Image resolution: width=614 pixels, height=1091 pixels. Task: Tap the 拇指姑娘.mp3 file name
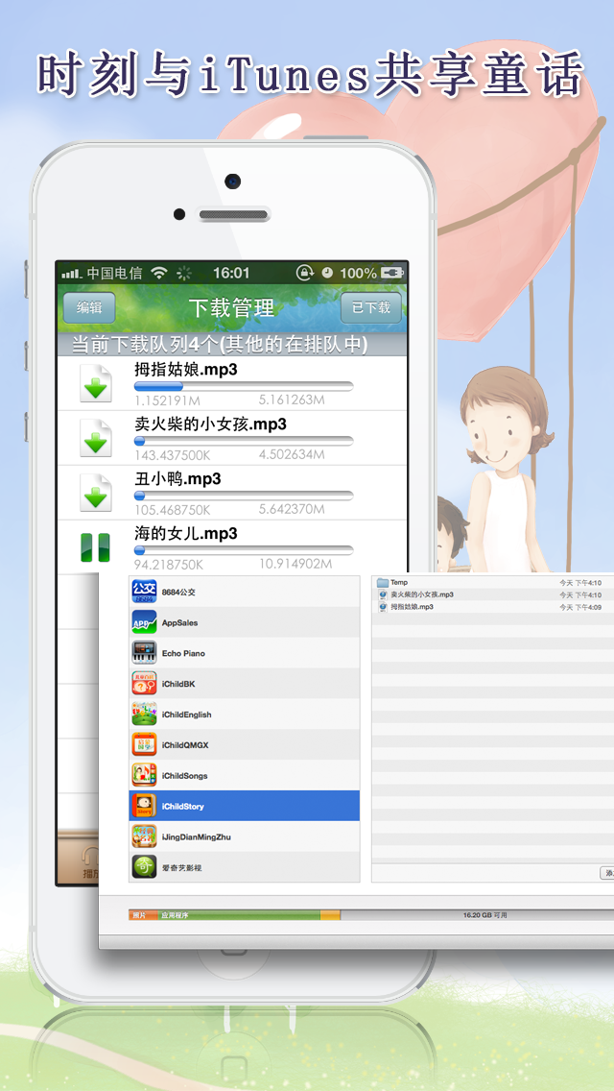pyautogui.click(x=186, y=370)
